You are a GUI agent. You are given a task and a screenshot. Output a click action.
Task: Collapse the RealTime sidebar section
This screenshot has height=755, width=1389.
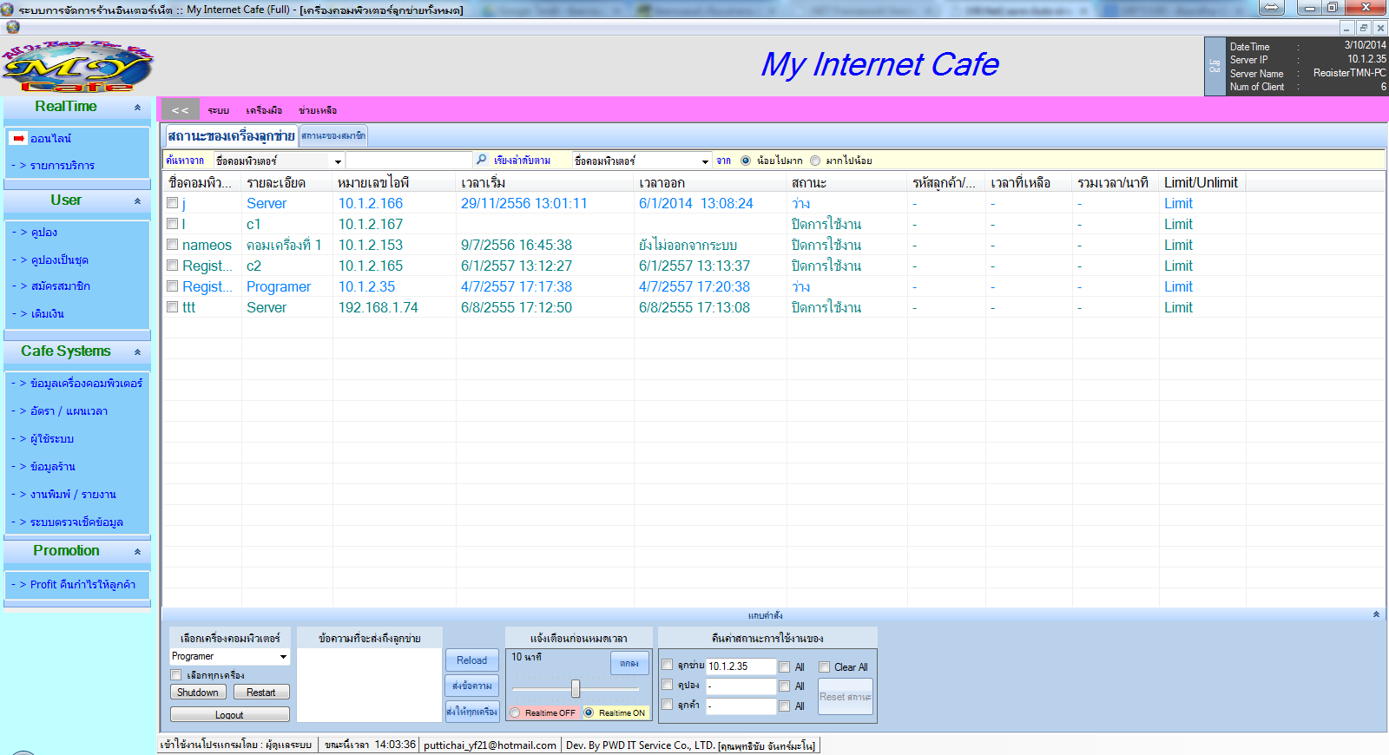[x=137, y=108]
